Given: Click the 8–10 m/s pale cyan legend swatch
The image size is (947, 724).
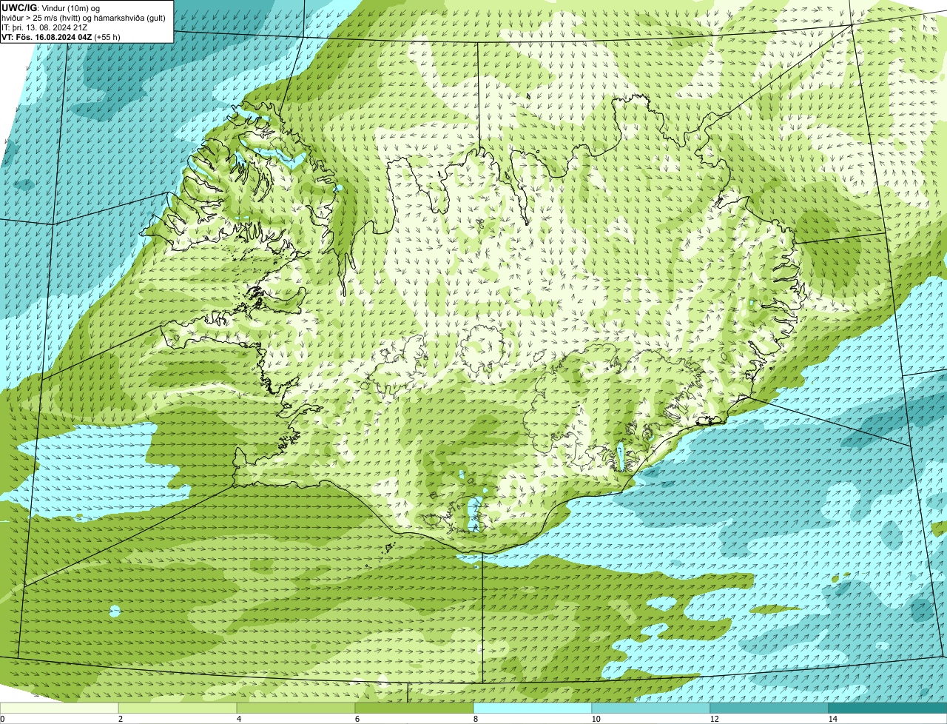Looking at the screenshot, I should (533, 708).
